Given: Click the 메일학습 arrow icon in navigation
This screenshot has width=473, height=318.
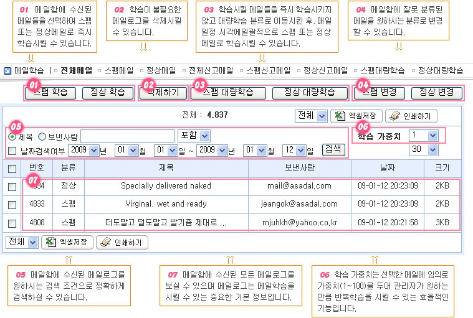Looking at the screenshot, I should tap(7, 71).
